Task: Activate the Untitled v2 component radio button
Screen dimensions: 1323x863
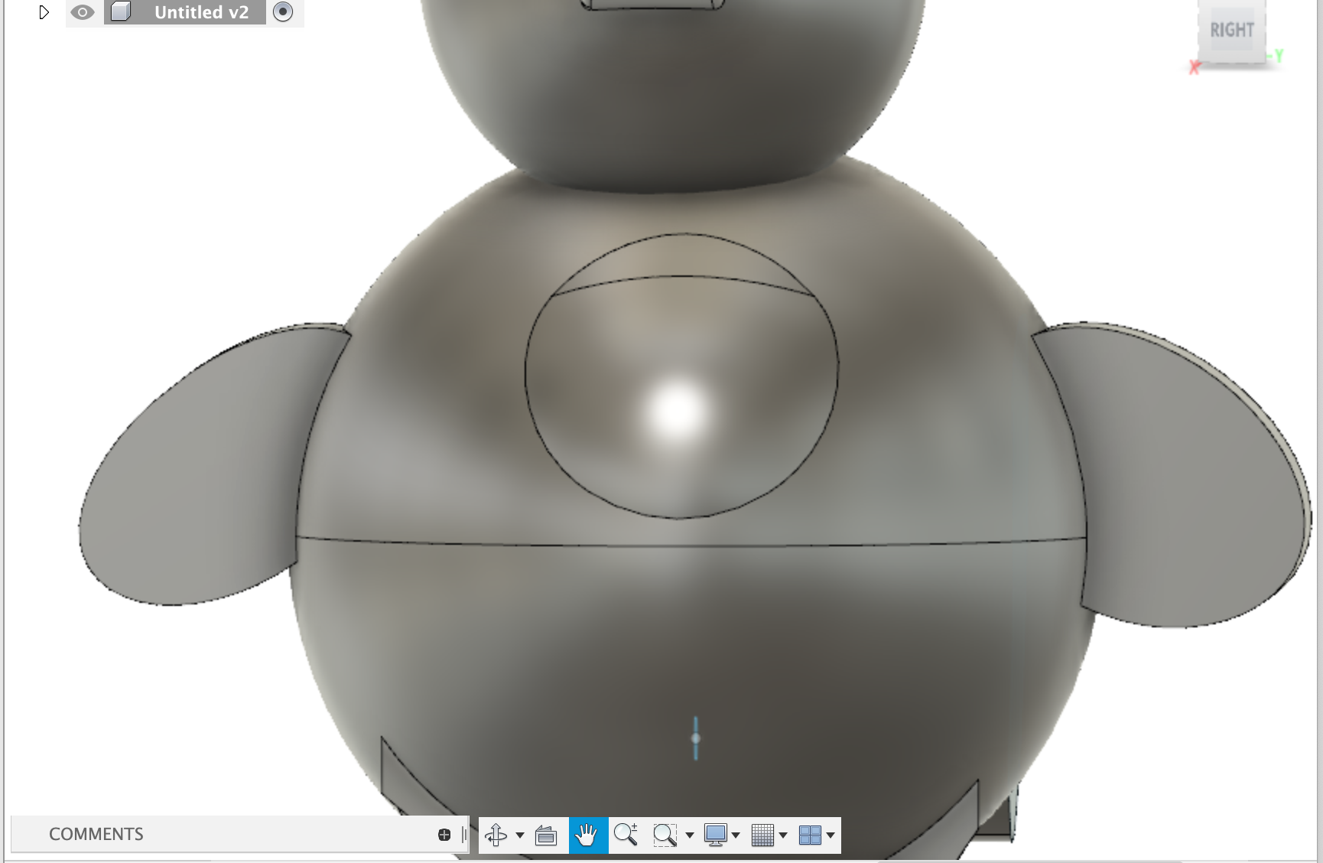Action: tap(284, 12)
